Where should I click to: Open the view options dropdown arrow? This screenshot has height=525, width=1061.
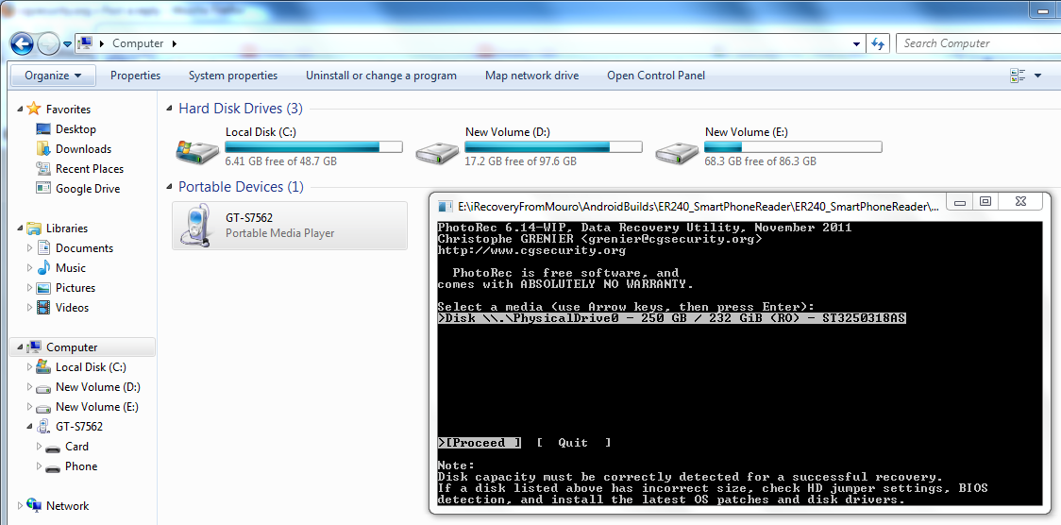[1038, 76]
